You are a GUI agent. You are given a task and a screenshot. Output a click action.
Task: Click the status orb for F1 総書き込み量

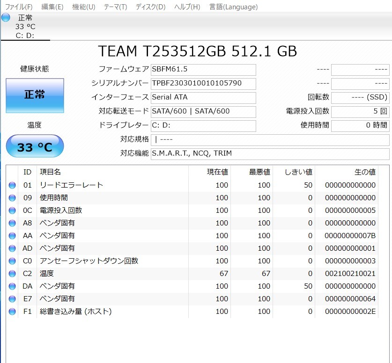pos(12,312)
